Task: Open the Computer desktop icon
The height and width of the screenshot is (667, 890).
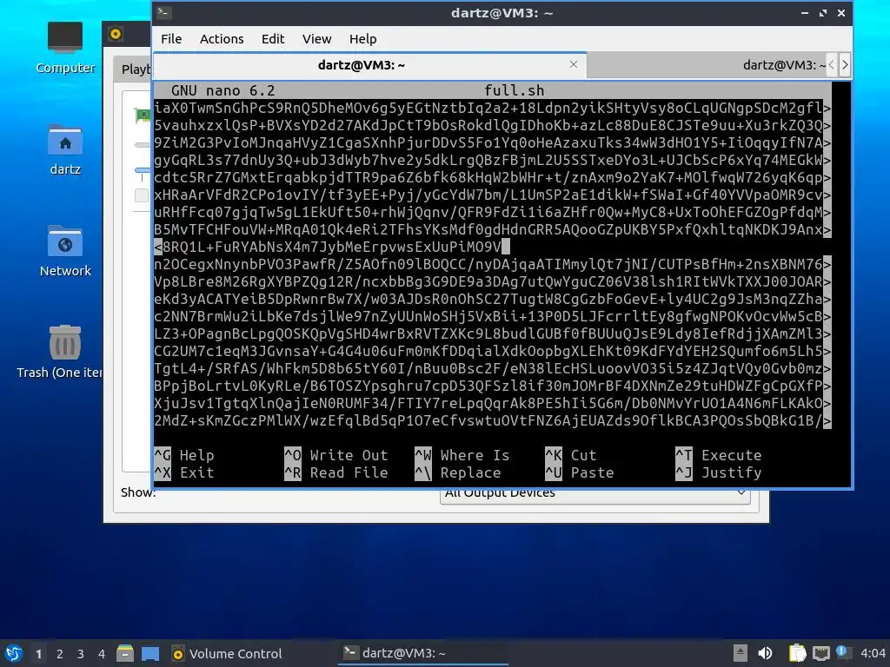Action: [64, 48]
